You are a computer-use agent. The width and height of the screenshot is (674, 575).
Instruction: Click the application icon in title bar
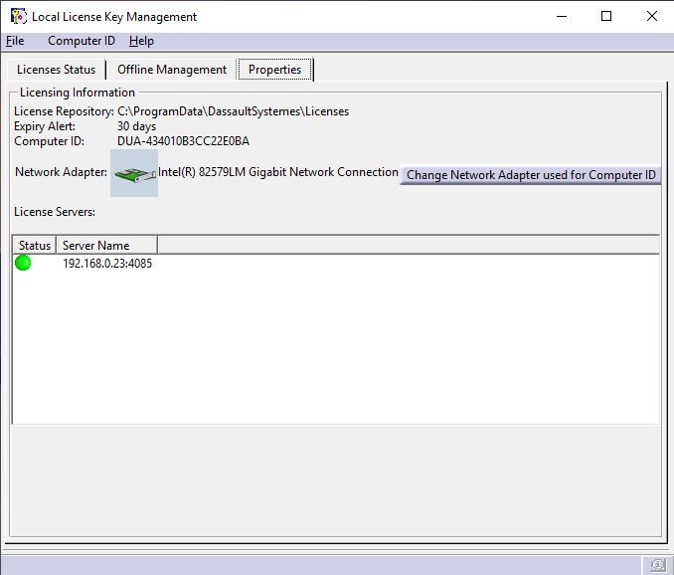point(17,16)
